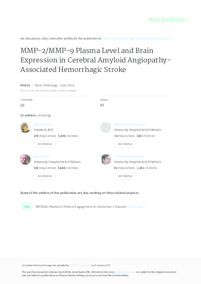This screenshot has width=201, height=284.
Task: Click Mercè Boada's profile photo
Action: pos(25,127)
